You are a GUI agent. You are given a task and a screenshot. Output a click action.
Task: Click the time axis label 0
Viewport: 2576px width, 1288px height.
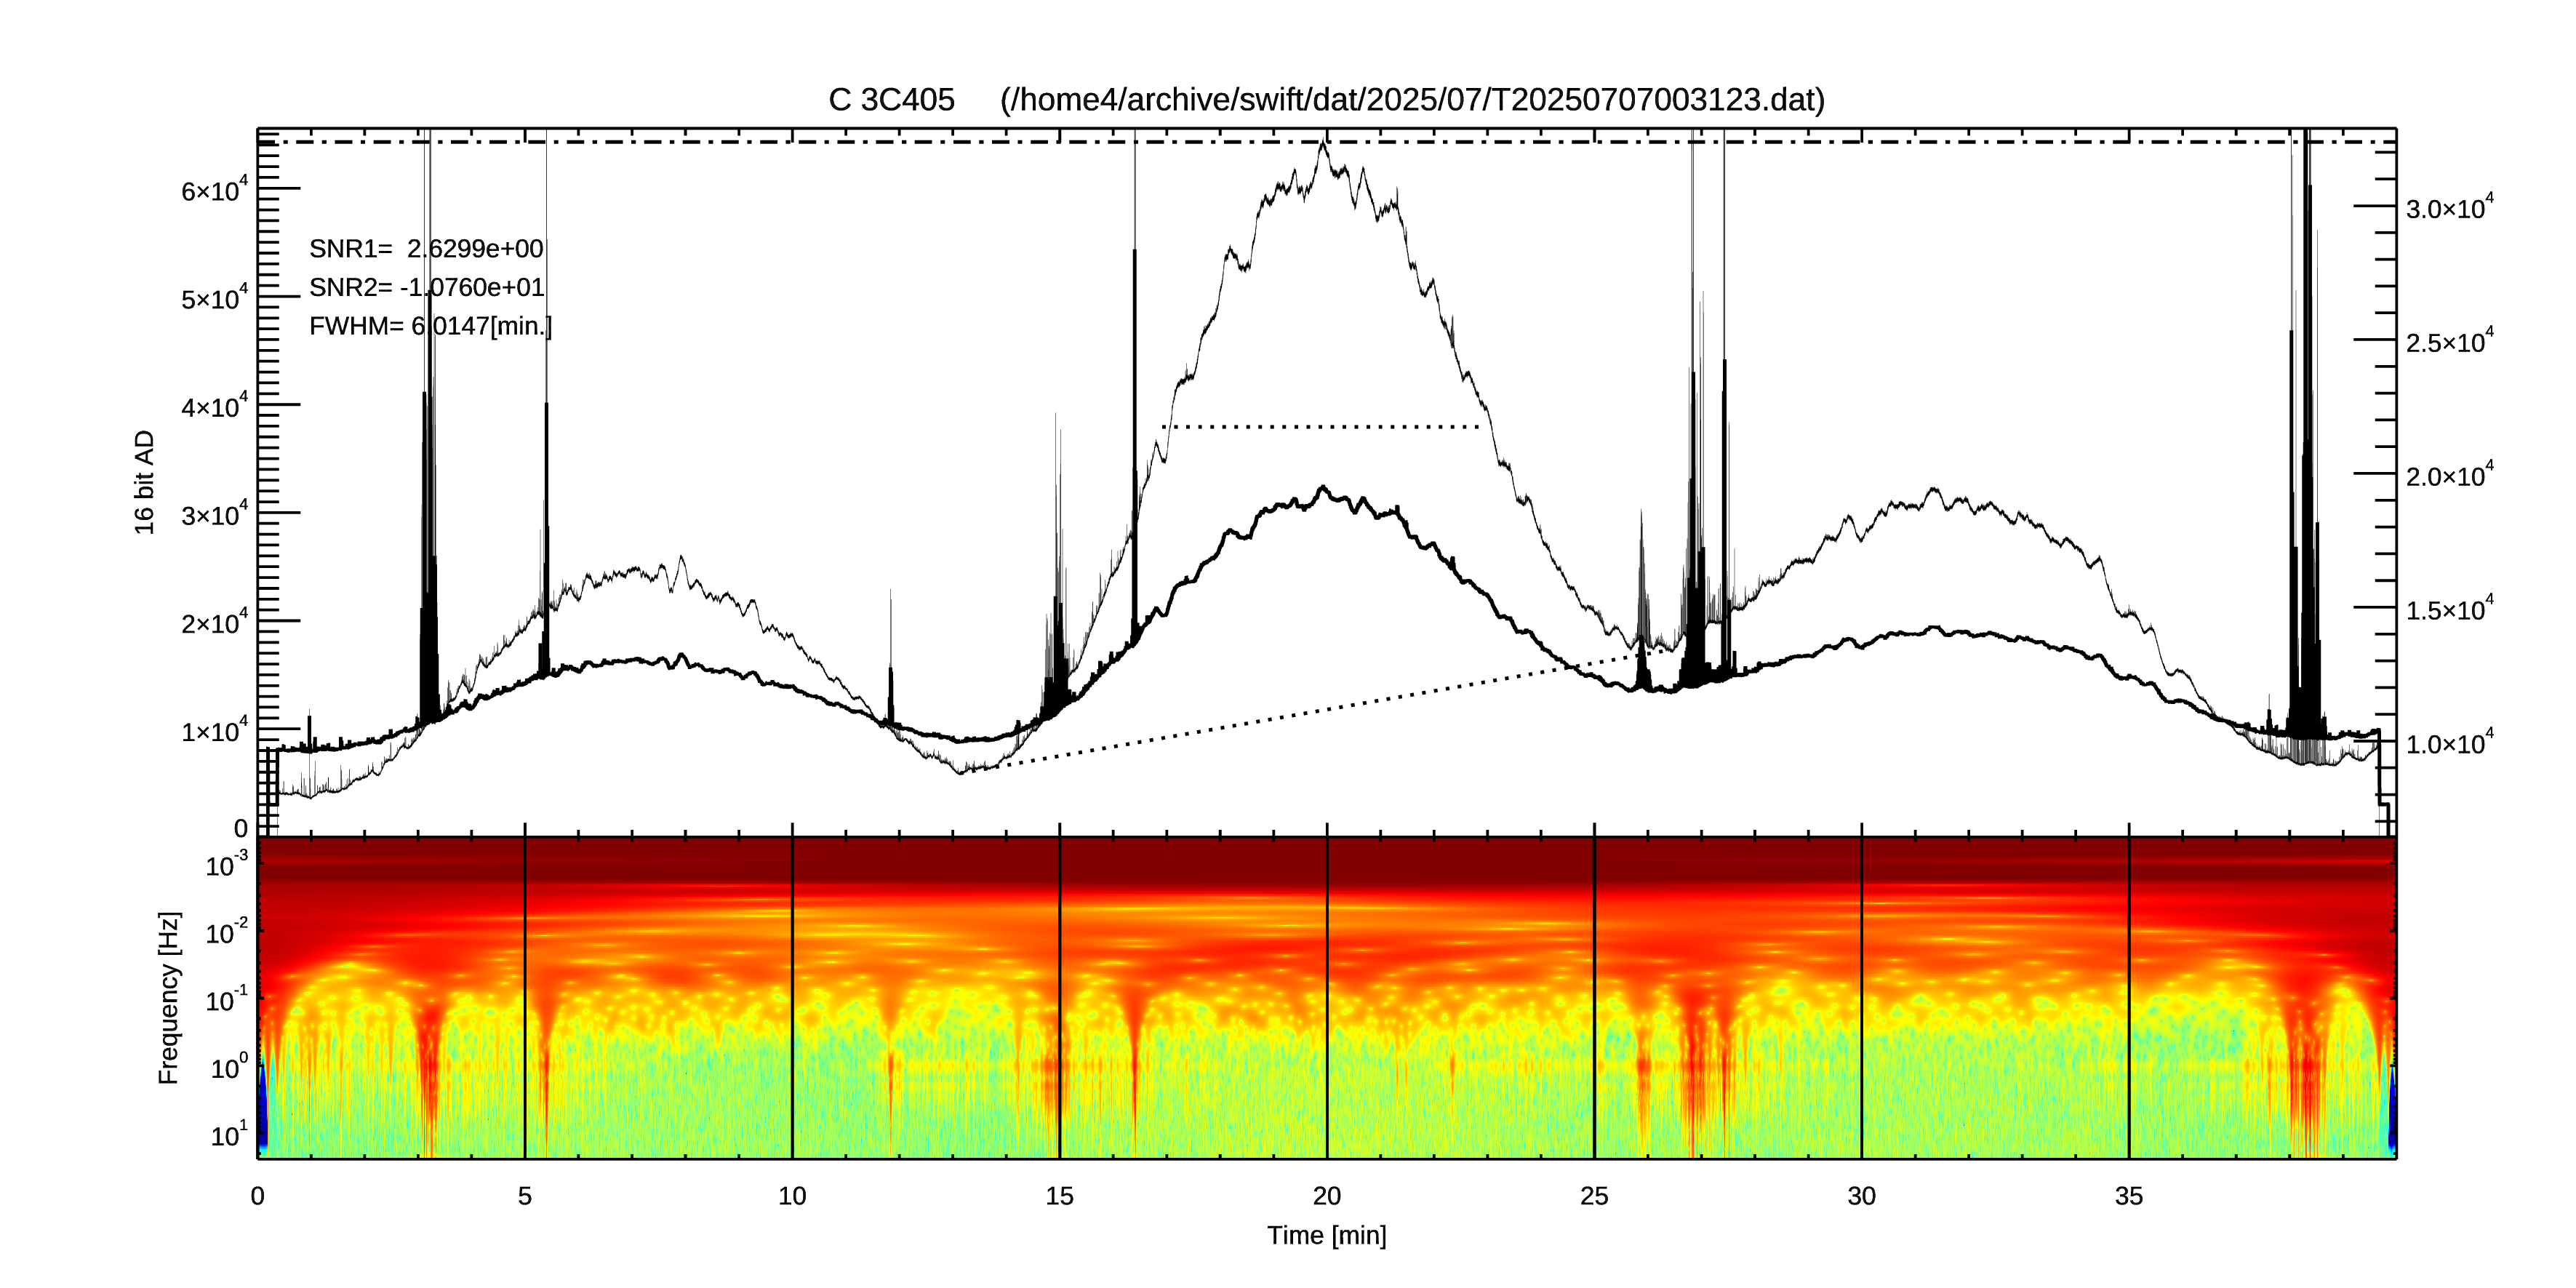(258, 1196)
